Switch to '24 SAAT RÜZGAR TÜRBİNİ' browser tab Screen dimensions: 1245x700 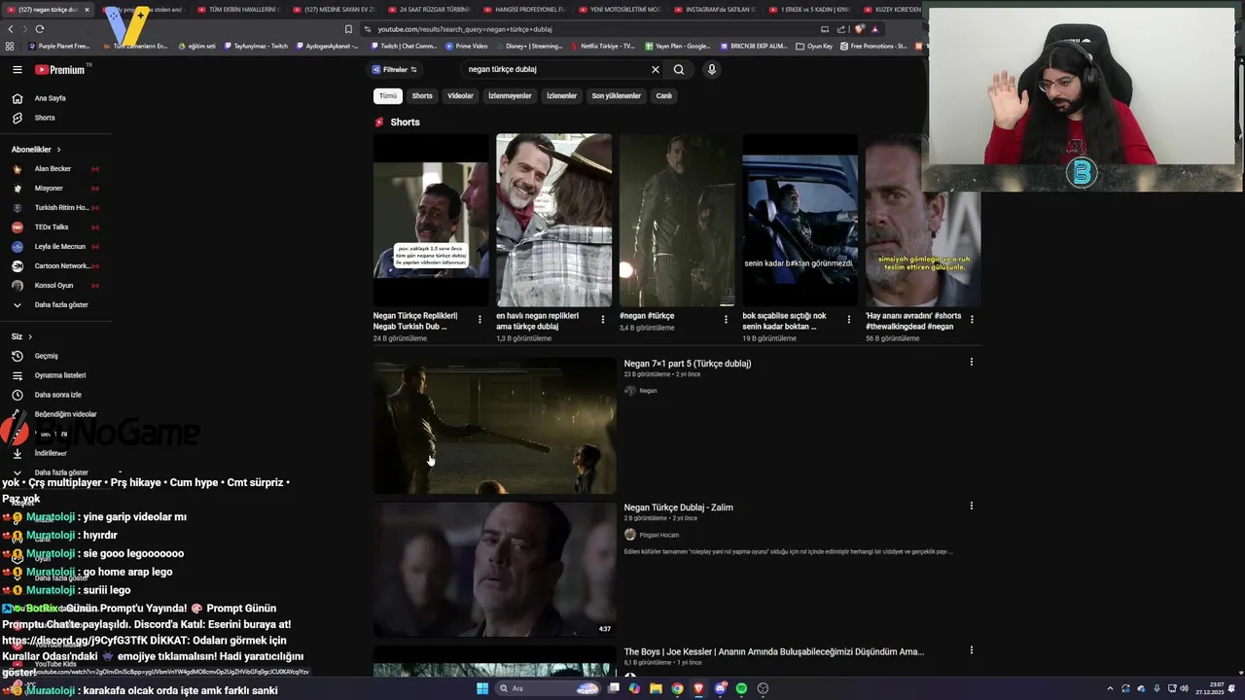(428, 10)
